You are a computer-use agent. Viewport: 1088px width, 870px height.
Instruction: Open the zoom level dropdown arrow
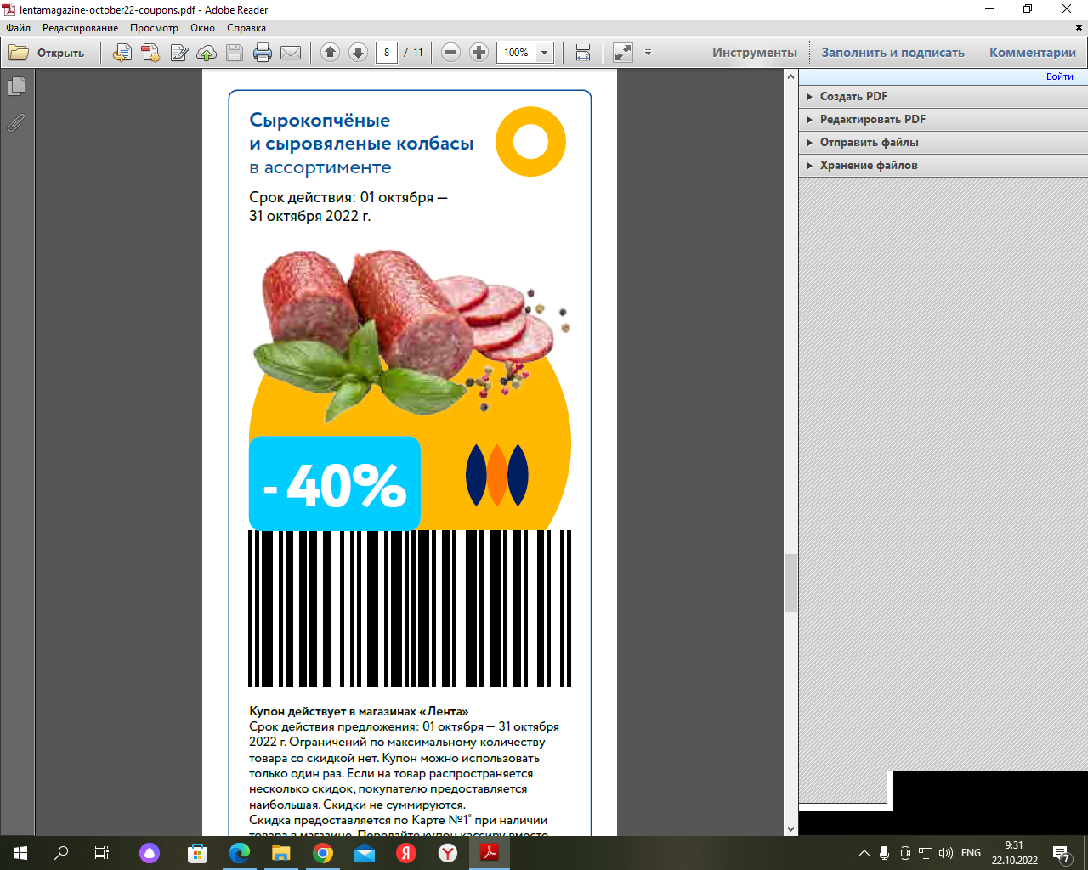click(545, 53)
